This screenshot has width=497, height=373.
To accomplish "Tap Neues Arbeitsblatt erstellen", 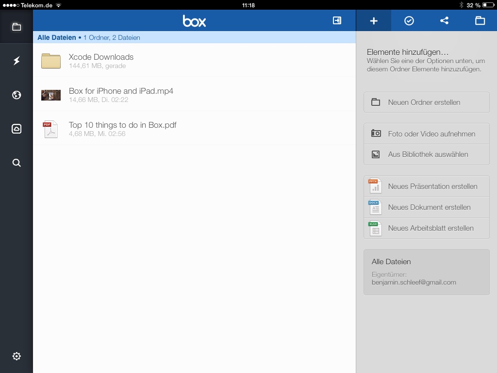I will (426, 228).
